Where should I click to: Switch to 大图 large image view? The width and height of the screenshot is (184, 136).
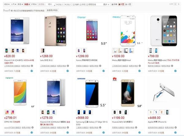121,4
